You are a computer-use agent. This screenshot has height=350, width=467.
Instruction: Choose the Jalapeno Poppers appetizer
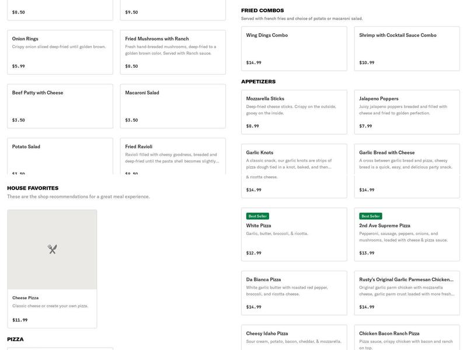(x=406, y=112)
